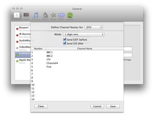Image resolution: width=154 pixels, height=114 pixels.
Task: Sort by the Number column header
Action: click(x=38, y=48)
